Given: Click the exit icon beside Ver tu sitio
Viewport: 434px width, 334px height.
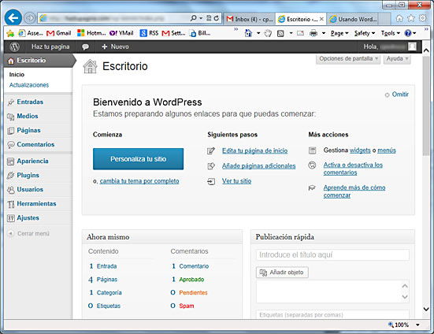Looking at the screenshot, I should coord(211,181).
